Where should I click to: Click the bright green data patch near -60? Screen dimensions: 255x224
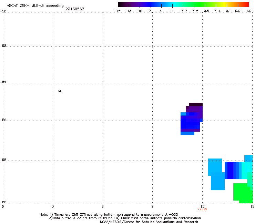click(x=243, y=193)
